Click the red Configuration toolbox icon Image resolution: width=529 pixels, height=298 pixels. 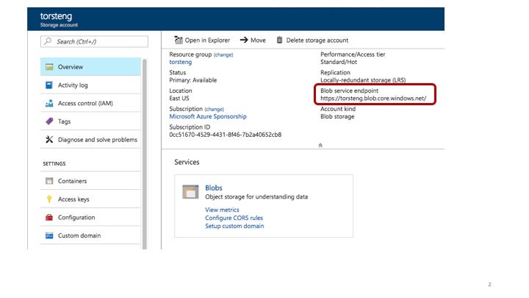pos(49,218)
